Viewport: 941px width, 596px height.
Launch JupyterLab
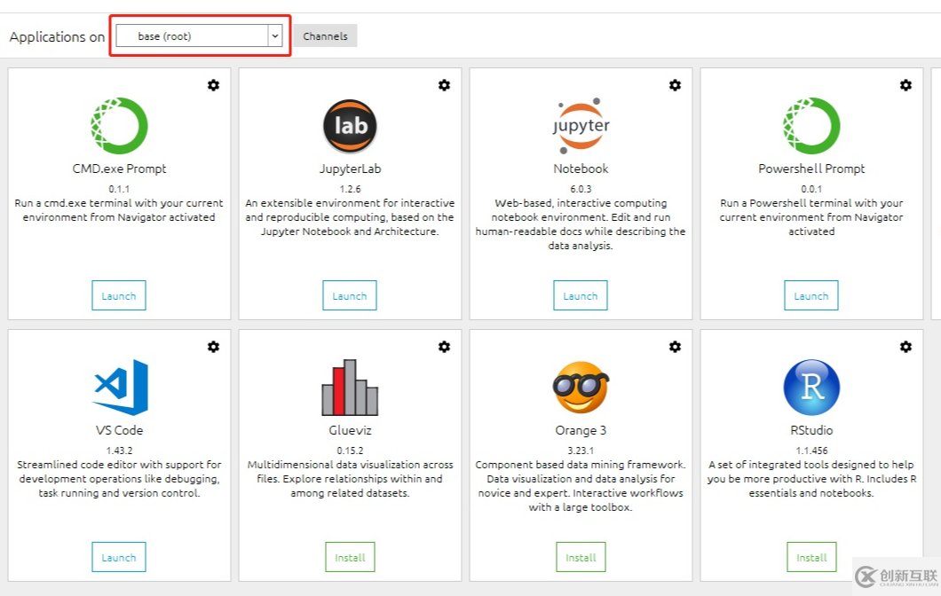(x=350, y=295)
